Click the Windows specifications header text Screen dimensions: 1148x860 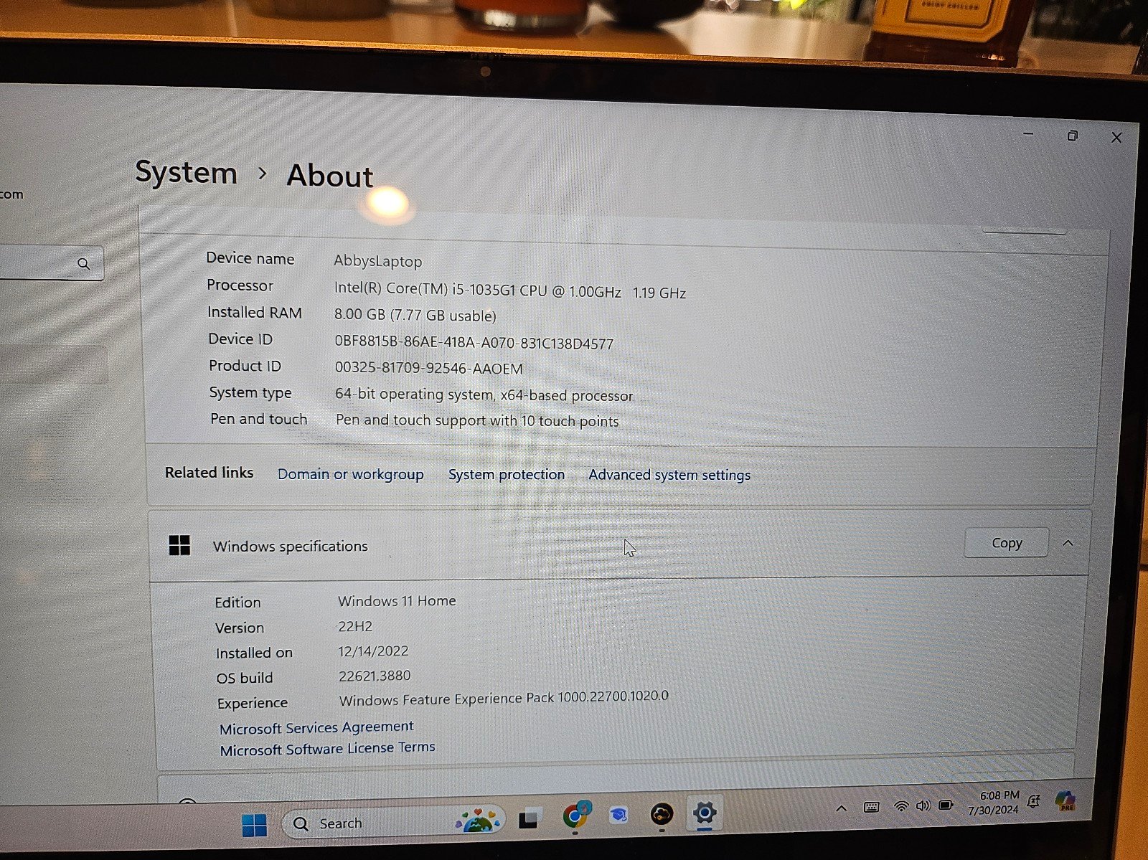point(290,546)
